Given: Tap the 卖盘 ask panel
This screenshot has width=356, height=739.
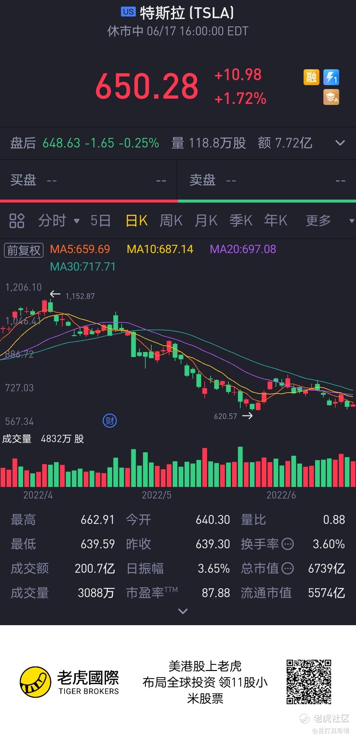Looking at the screenshot, I should click(x=267, y=180).
